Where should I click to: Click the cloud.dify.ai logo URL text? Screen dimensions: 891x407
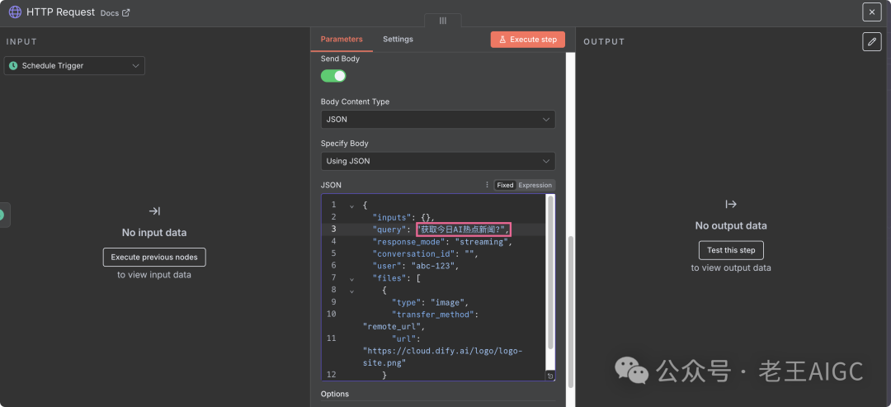point(442,357)
